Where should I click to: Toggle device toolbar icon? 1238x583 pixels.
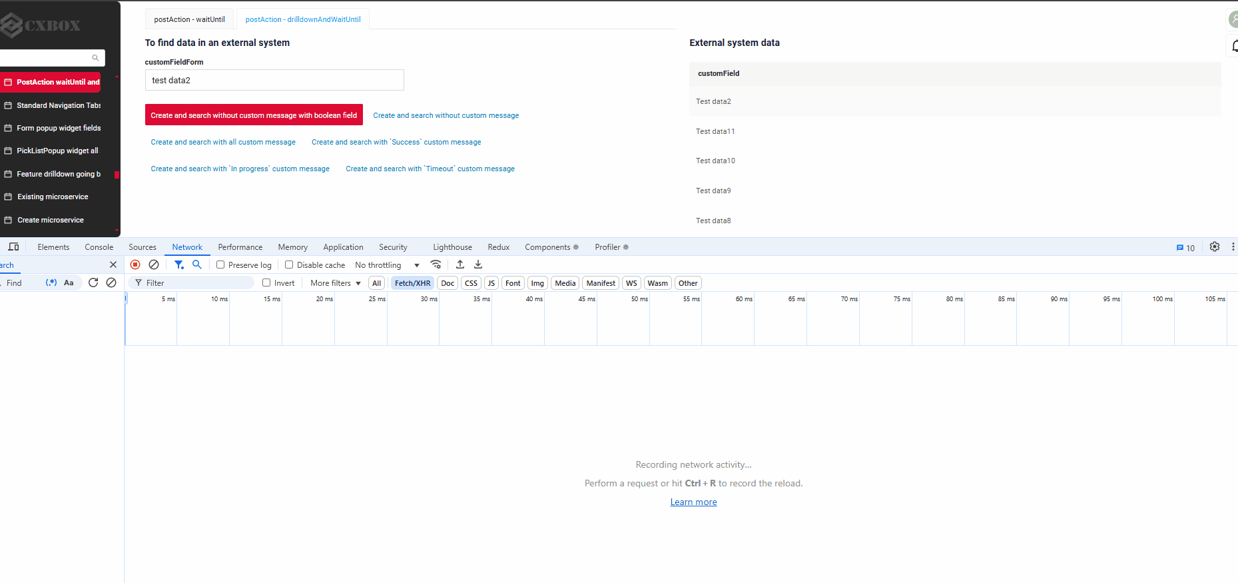point(13,247)
